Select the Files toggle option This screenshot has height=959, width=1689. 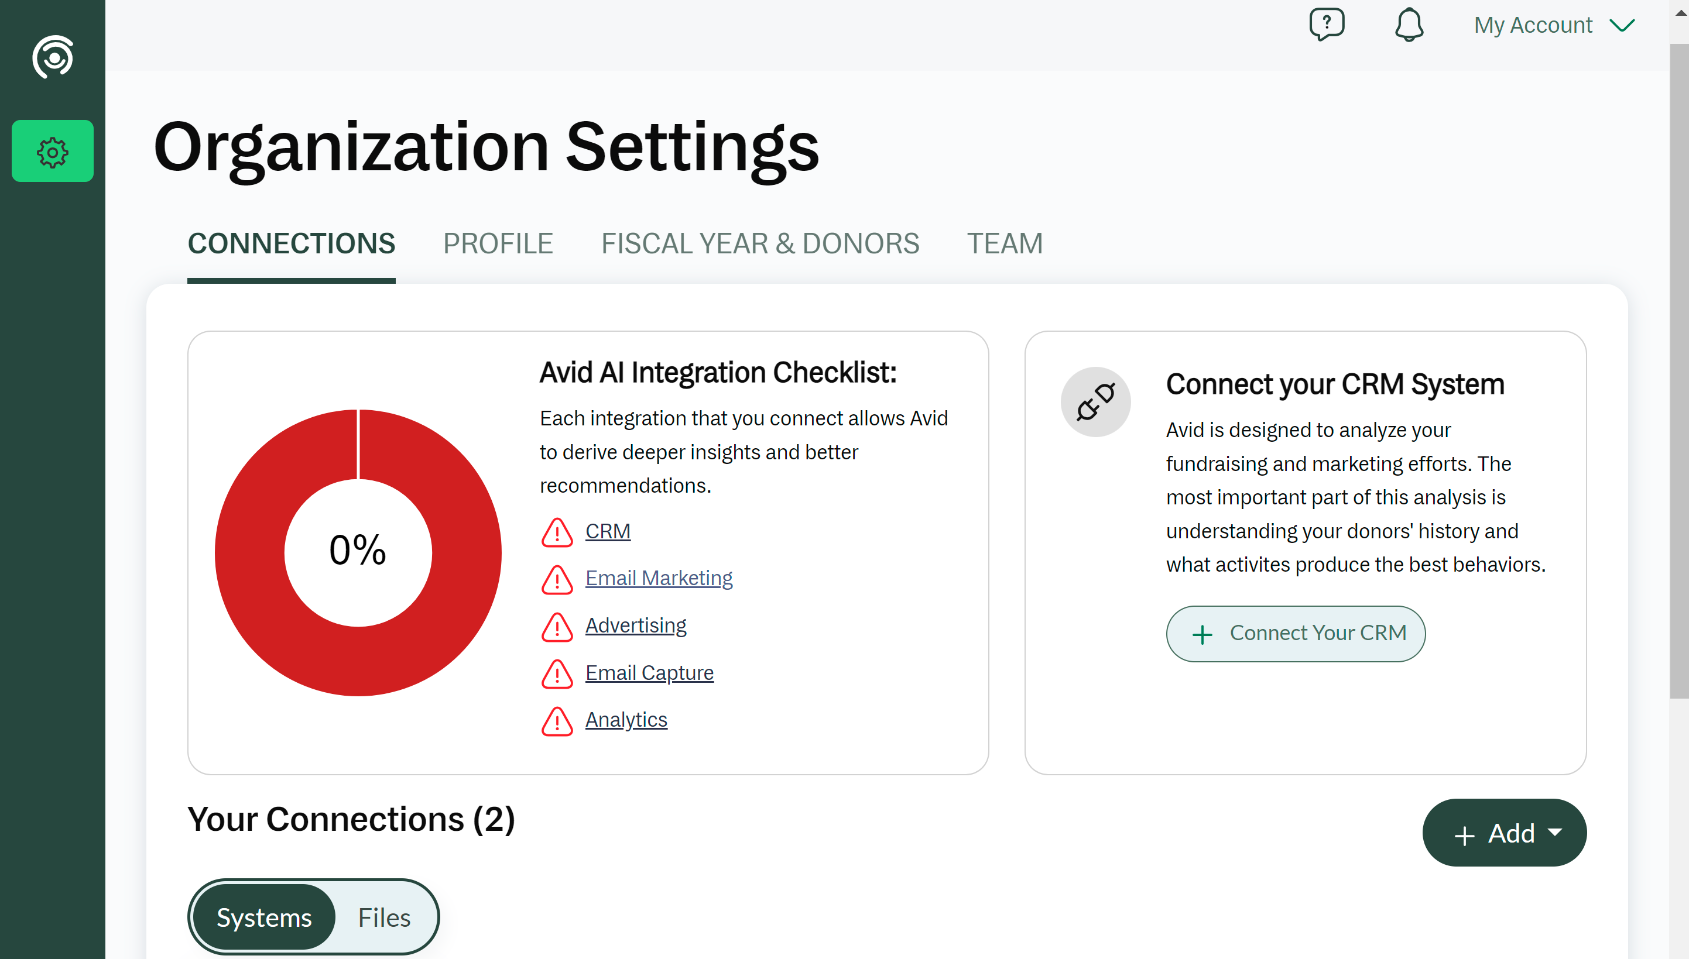coord(384,917)
